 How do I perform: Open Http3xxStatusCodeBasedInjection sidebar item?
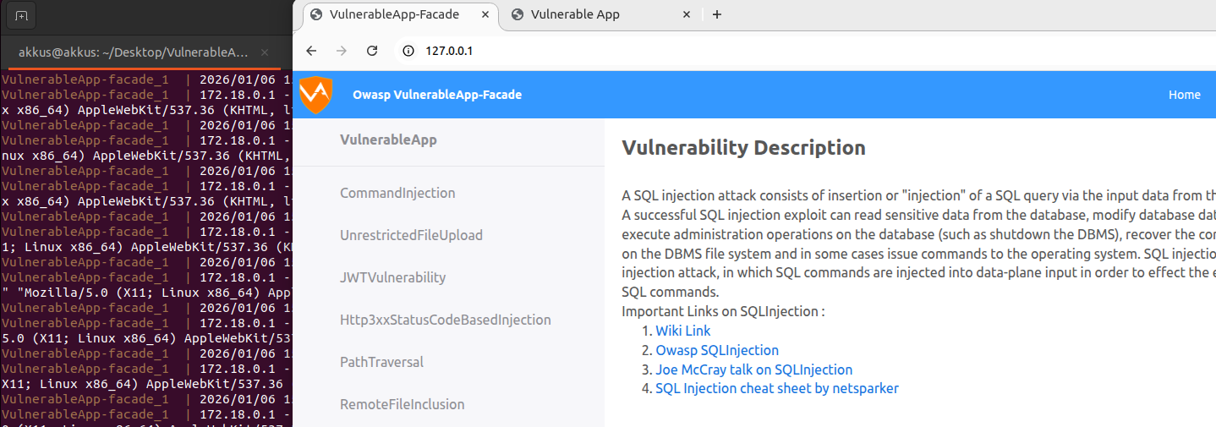point(445,320)
